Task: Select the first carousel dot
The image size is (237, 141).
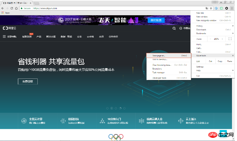Action: pyautogui.click(x=107, y=108)
